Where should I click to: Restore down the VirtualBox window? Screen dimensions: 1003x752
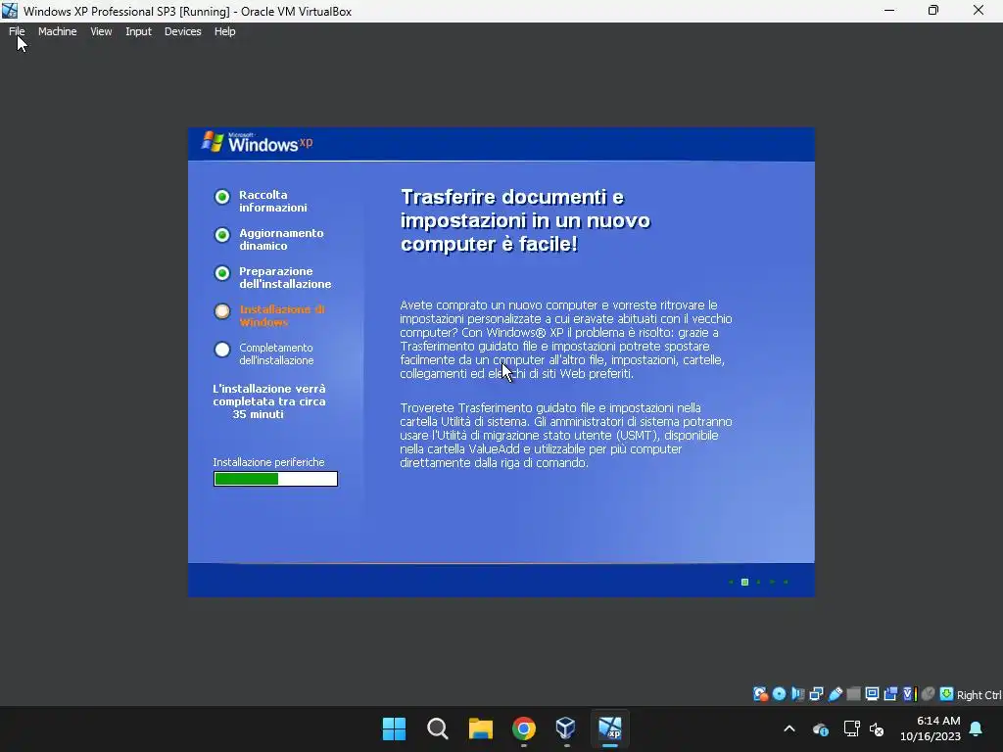pyautogui.click(x=933, y=11)
